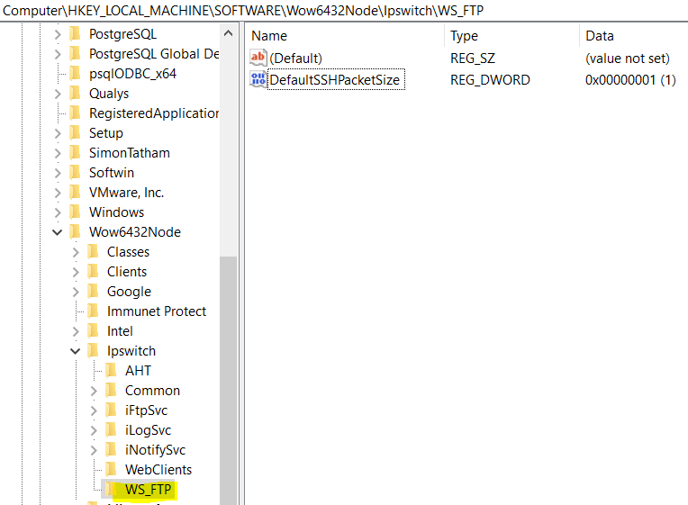Click the psqlODBC_x64 folder icon
Screen dimensions: 688x505
[x=75, y=74]
